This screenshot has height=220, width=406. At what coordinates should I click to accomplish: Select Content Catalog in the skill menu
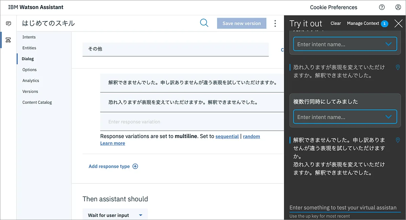pos(37,102)
